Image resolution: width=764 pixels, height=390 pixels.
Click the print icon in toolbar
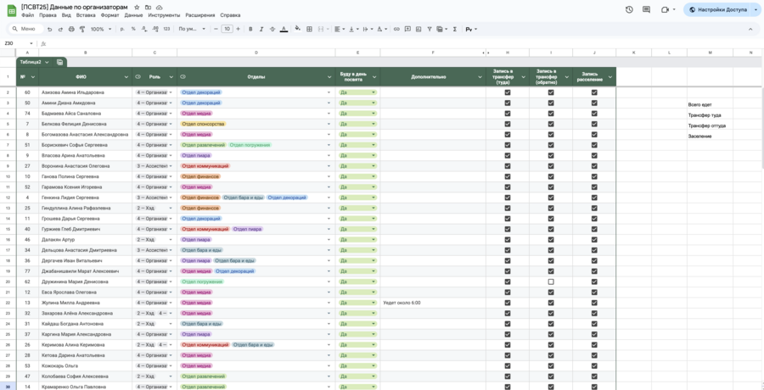point(71,29)
